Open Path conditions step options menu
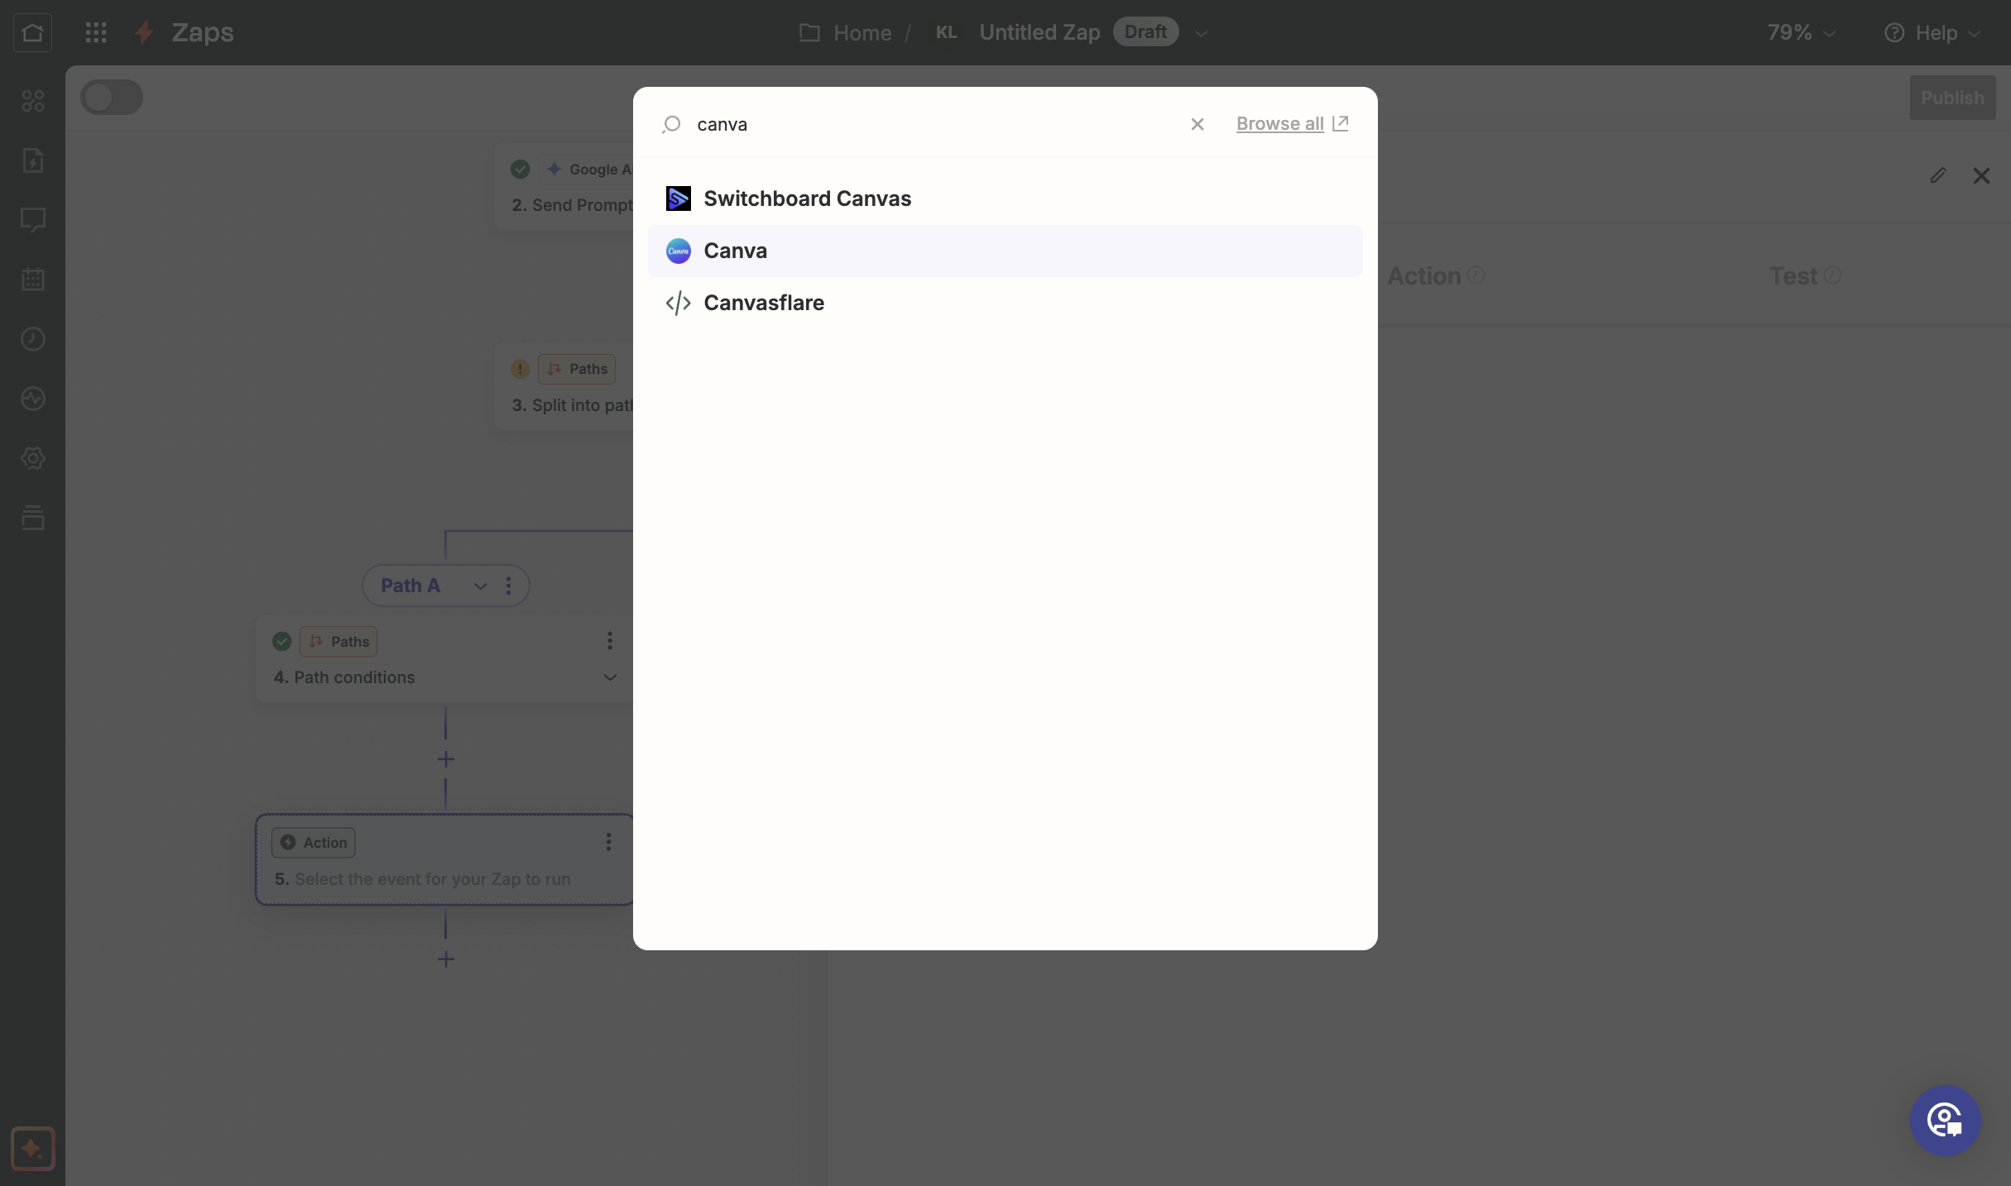This screenshot has width=2011, height=1186. (x=609, y=641)
